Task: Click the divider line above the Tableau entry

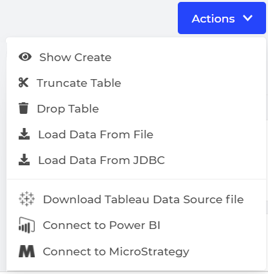Action: point(137,179)
